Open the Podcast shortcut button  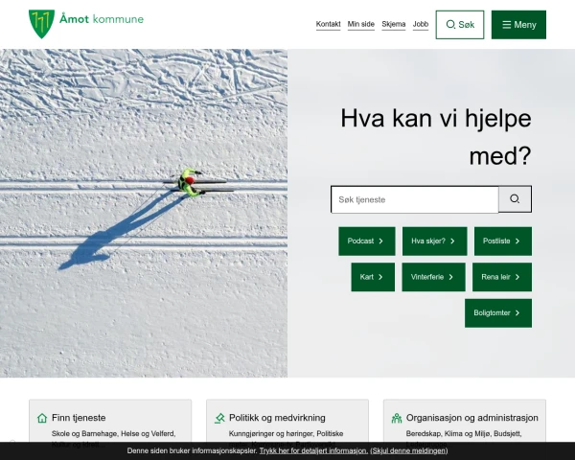367,241
